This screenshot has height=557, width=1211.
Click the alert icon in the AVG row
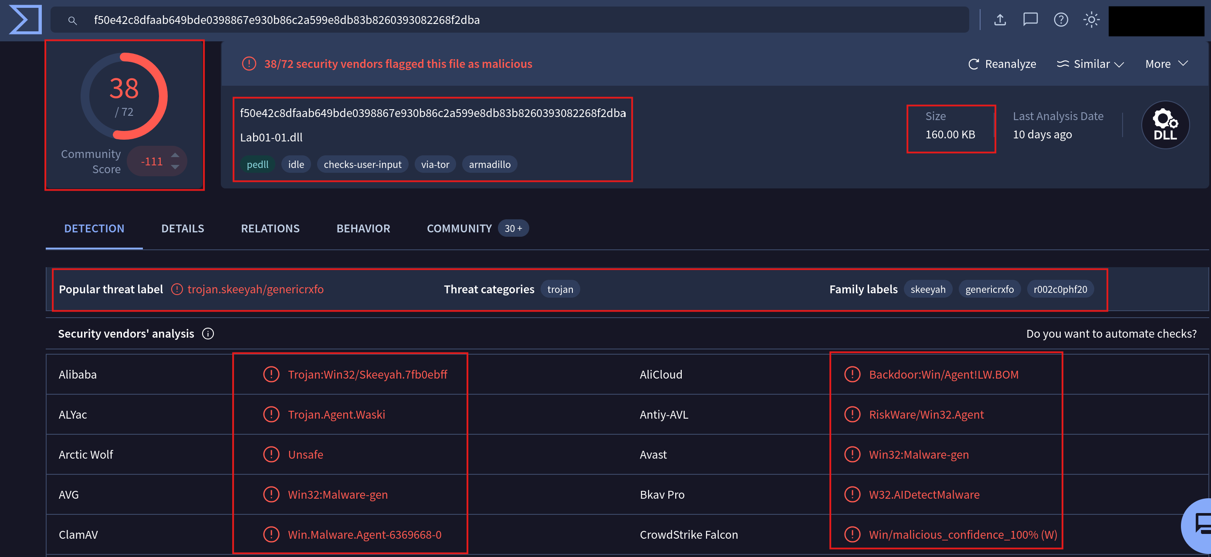click(x=271, y=494)
